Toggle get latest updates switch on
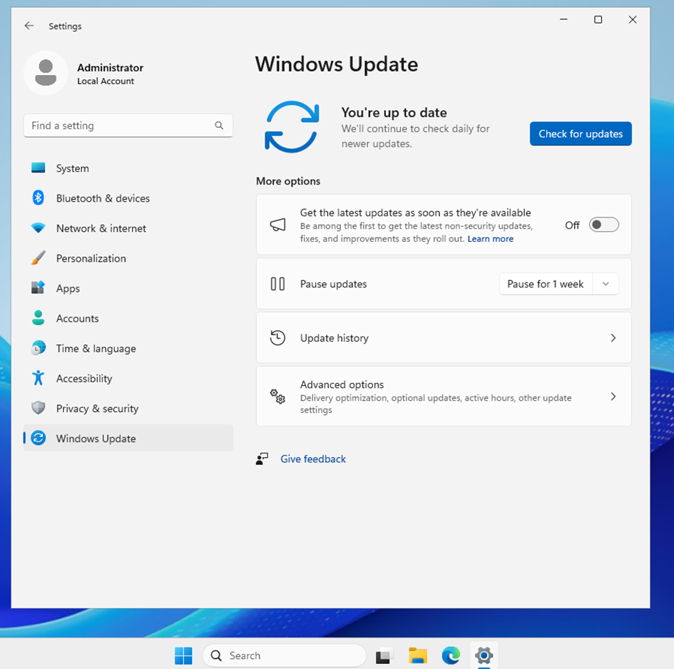Viewport: 674px width, 669px height. (603, 225)
